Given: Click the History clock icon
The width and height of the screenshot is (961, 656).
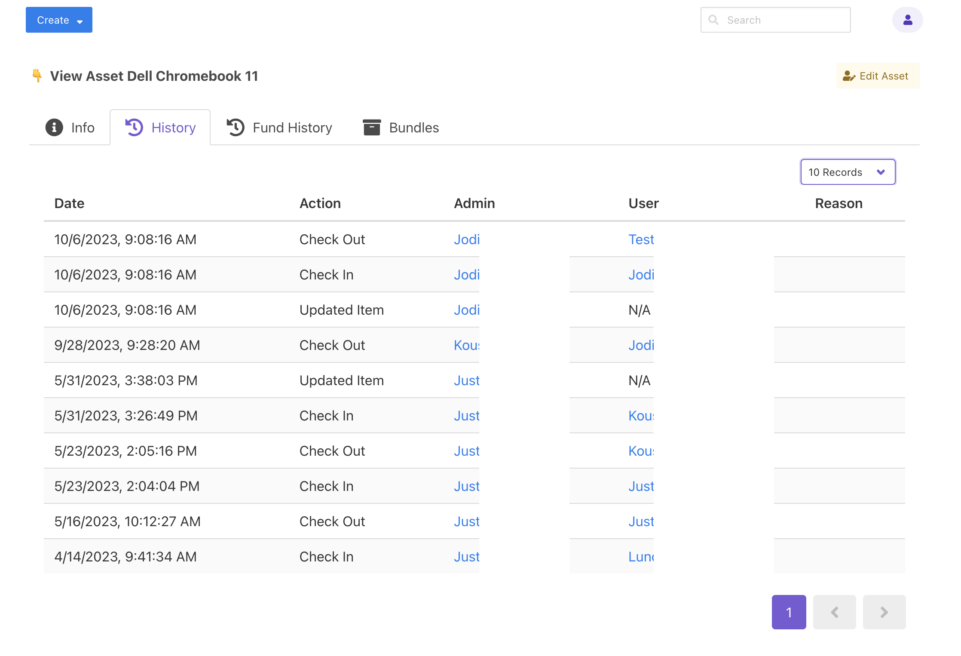Looking at the screenshot, I should point(134,128).
